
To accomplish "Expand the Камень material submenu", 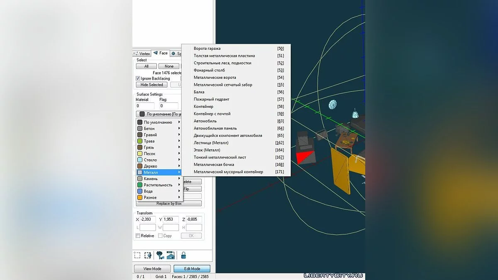I will coord(159,178).
